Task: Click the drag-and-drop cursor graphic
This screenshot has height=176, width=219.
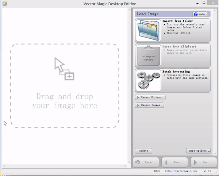Action: 64,69
